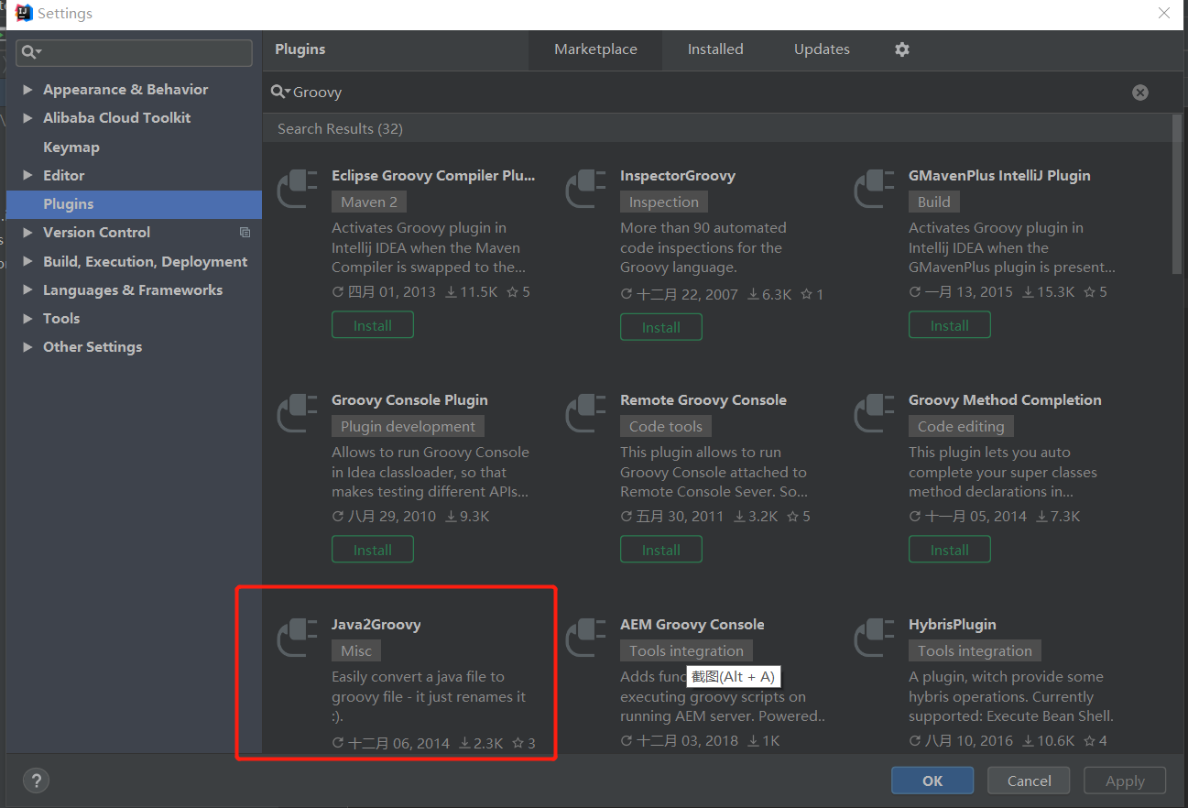Confirm settings with the OK button
The height and width of the screenshot is (808, 1188).
[932, 781]
